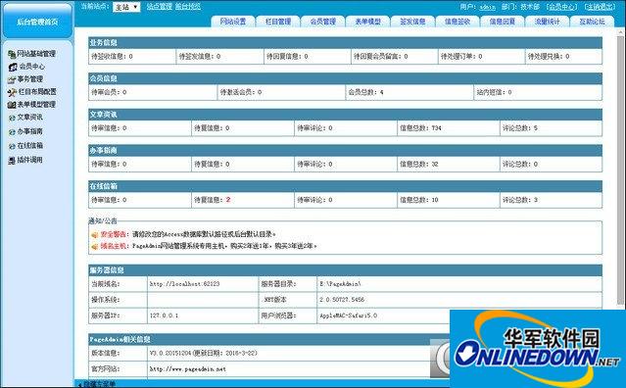Click the 栏目布局配置 tools icon
626x388 pixels.
tap(12, 92)
